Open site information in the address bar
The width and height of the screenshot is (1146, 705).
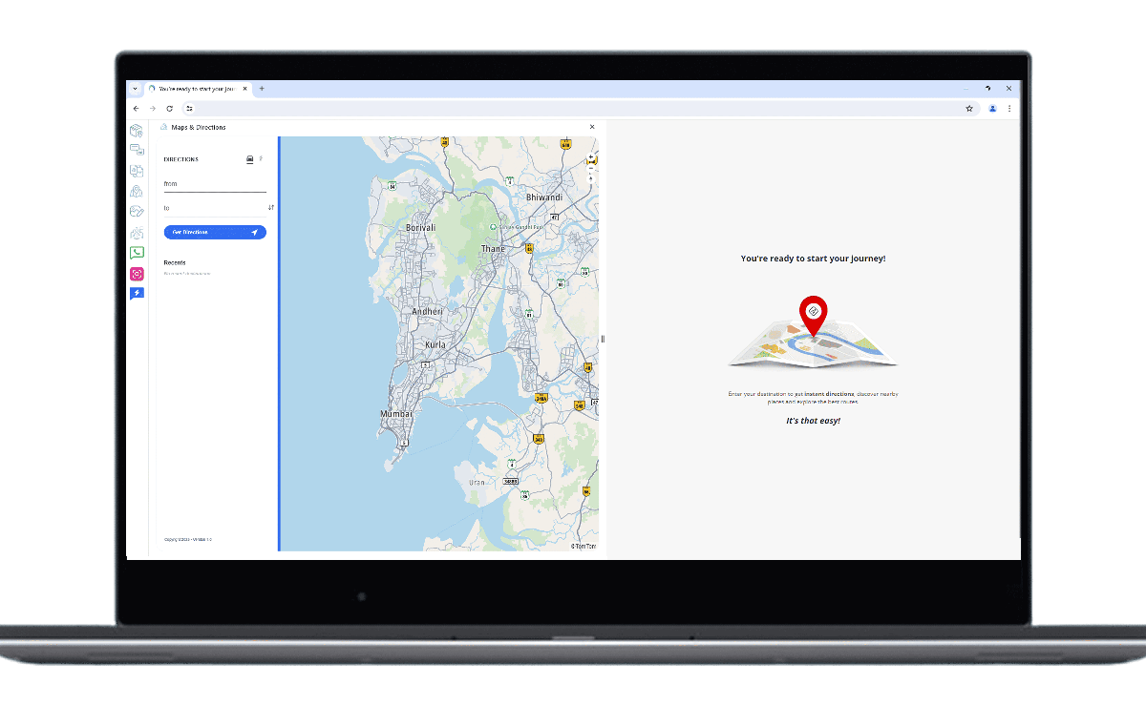(189, 109)
